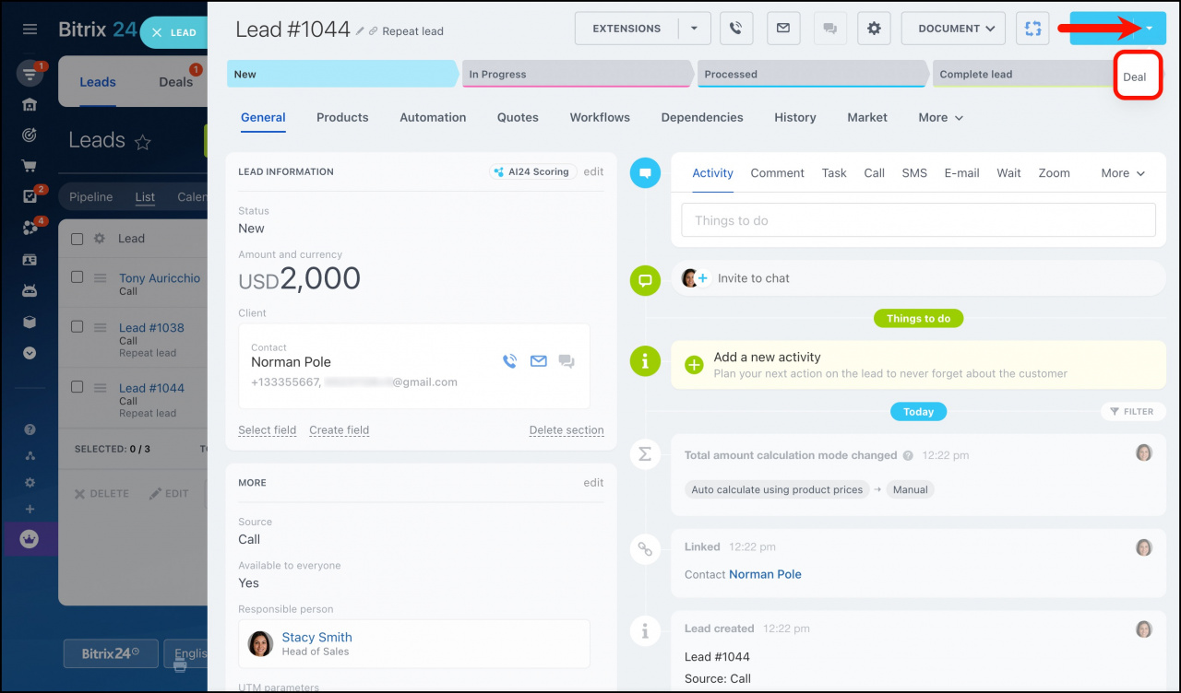Open the help question mark in left sidebar

point(30,429)
